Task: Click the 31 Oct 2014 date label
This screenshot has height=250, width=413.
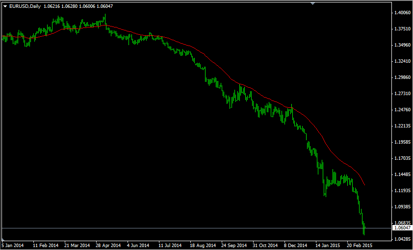Action: (264, 246)
